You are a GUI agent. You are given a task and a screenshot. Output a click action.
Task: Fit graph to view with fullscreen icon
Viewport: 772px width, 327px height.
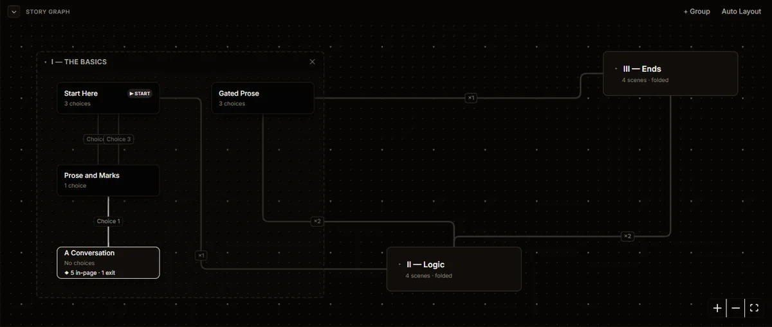pos(755,308)
